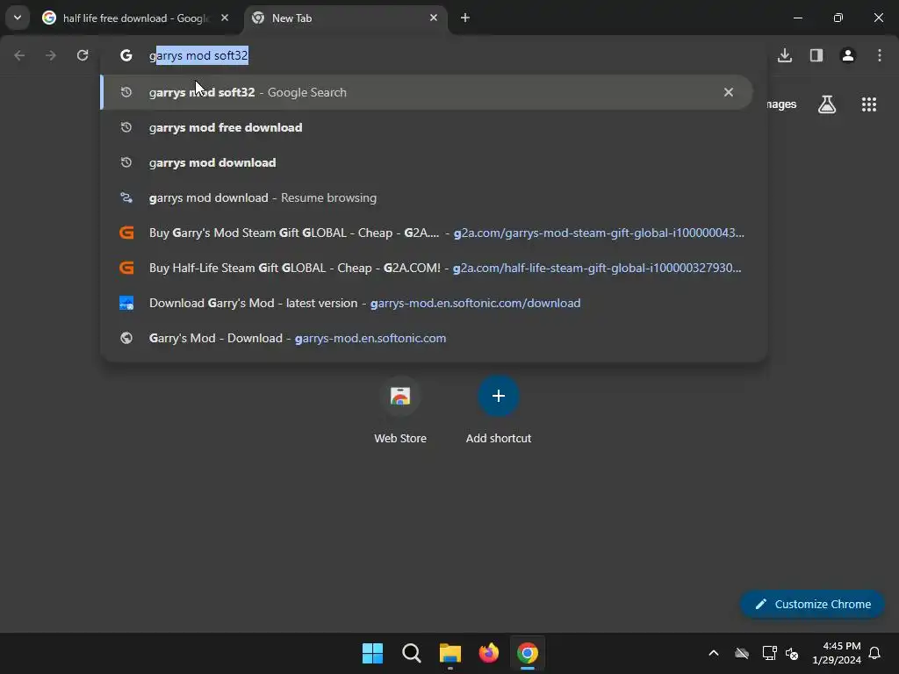The image size is (899, 674).
Task: Go back to the previous page
Action: (19, 55)
